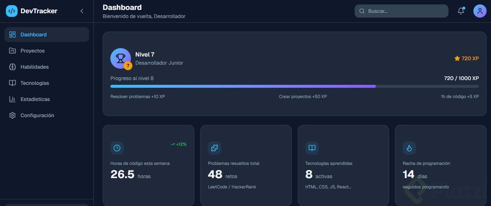This screenshot has height=206, width=491.
Task: Click the Nivel 7 trophy badge
Action: [121, 58]
